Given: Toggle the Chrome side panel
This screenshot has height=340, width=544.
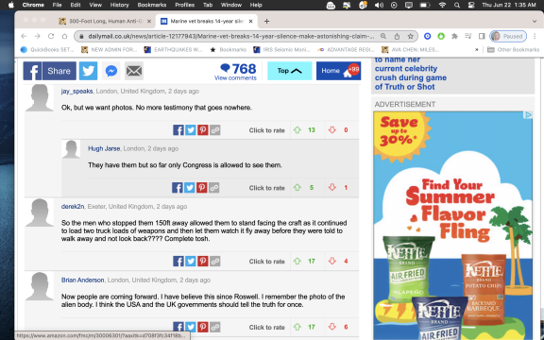Looking at the screenshot, I should click(482, 36).
